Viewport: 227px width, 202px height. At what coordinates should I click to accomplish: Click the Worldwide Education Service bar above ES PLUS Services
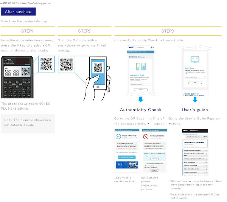141,52
